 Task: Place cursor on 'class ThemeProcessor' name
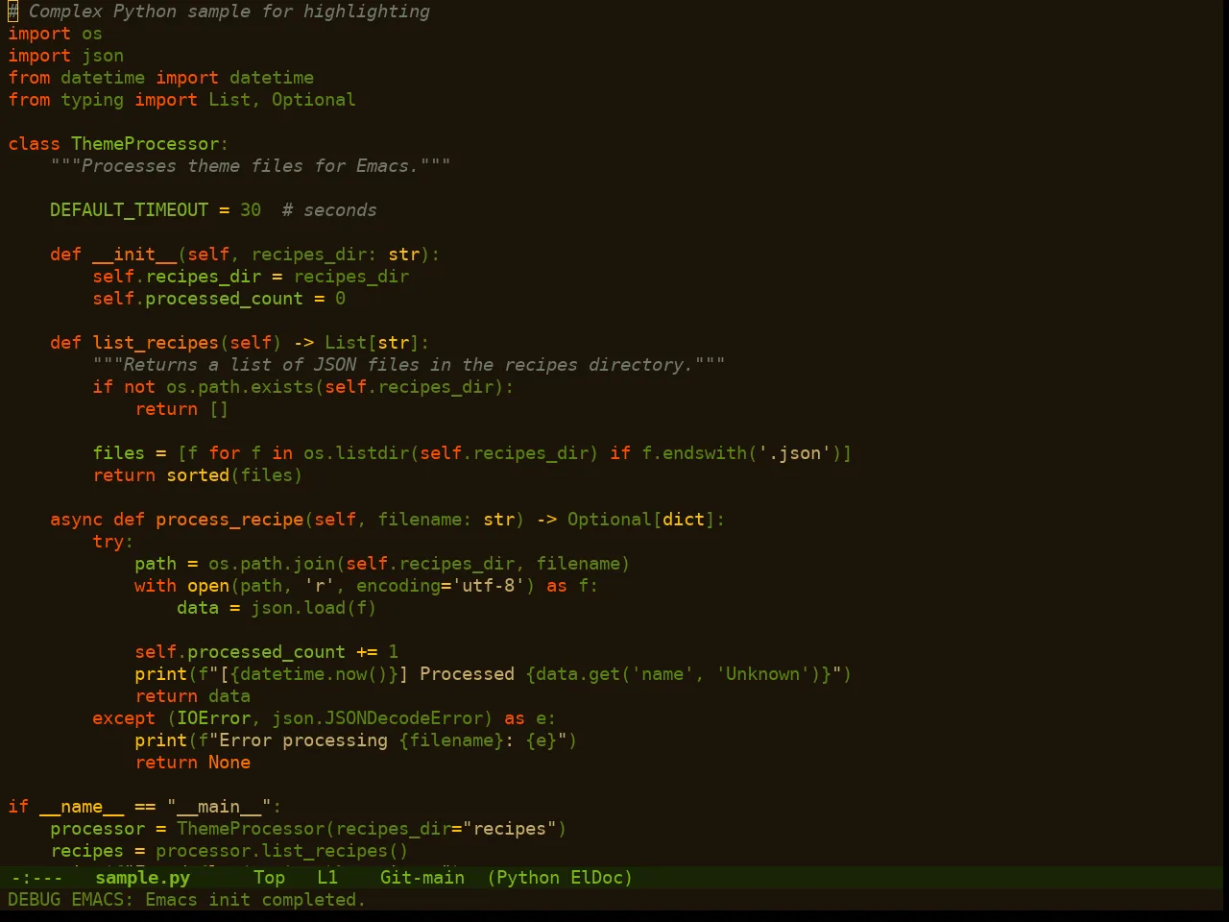coord(145,144)
